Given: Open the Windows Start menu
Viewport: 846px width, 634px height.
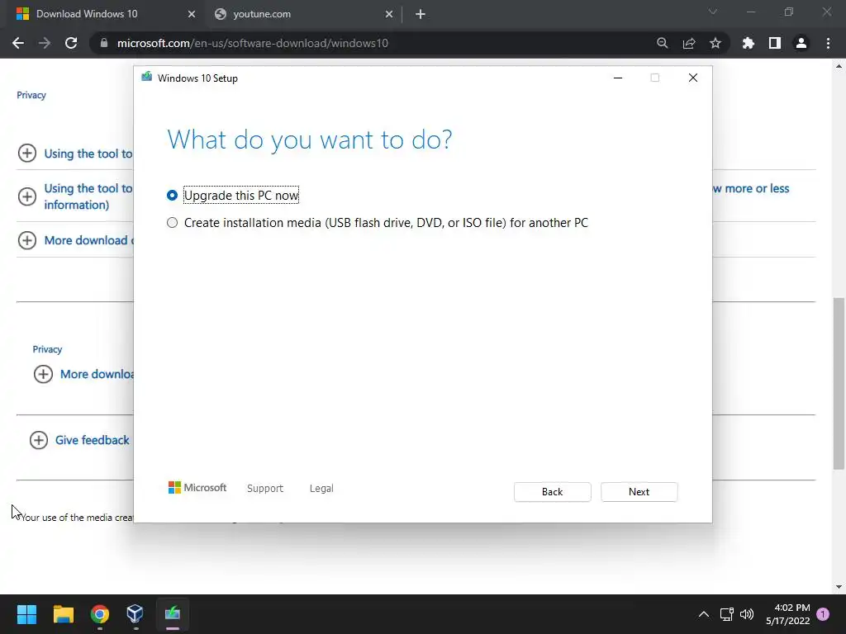Looking at the screenshot, I should pos(26,614).
